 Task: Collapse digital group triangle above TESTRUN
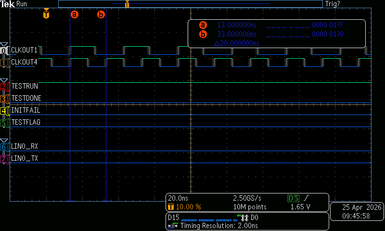(x=4, y=80)
